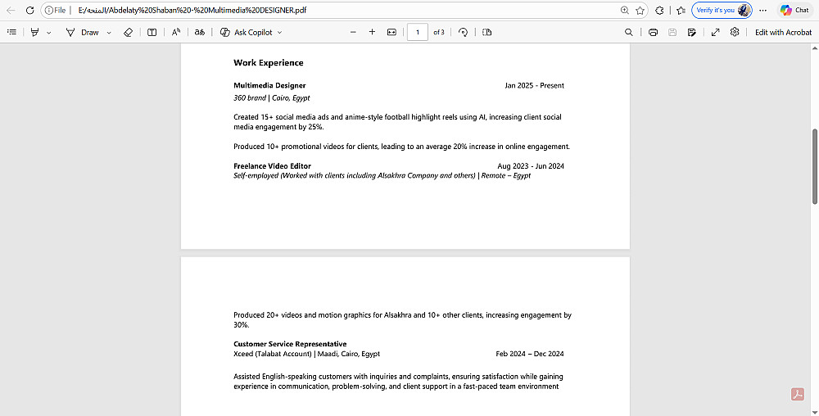Image resolution: width=819 pixels, height=416 pixels.
Task: Open the find in document search
Action: (629, 33)
